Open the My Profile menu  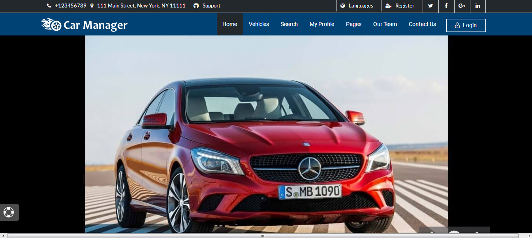pos(322,24)
